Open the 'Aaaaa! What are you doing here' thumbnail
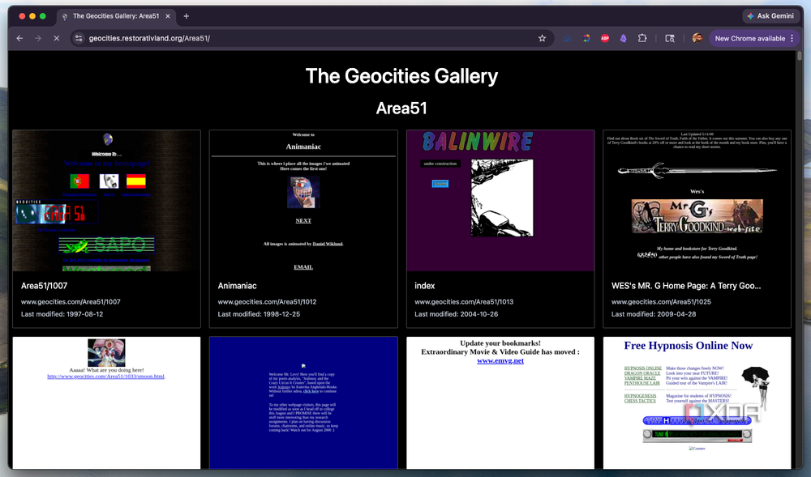 coord(106,402)
